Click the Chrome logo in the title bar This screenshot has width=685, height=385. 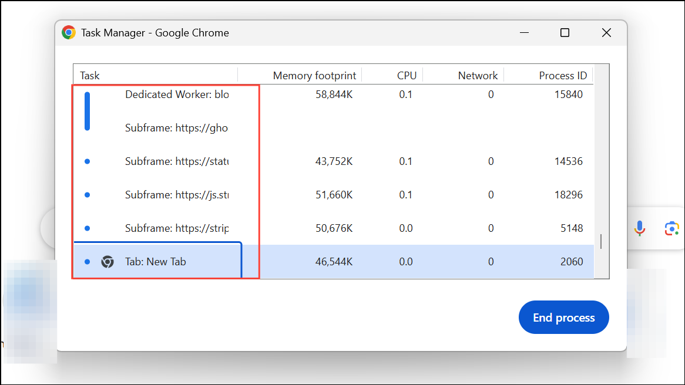pyautogui.click(x=70, y=32)
